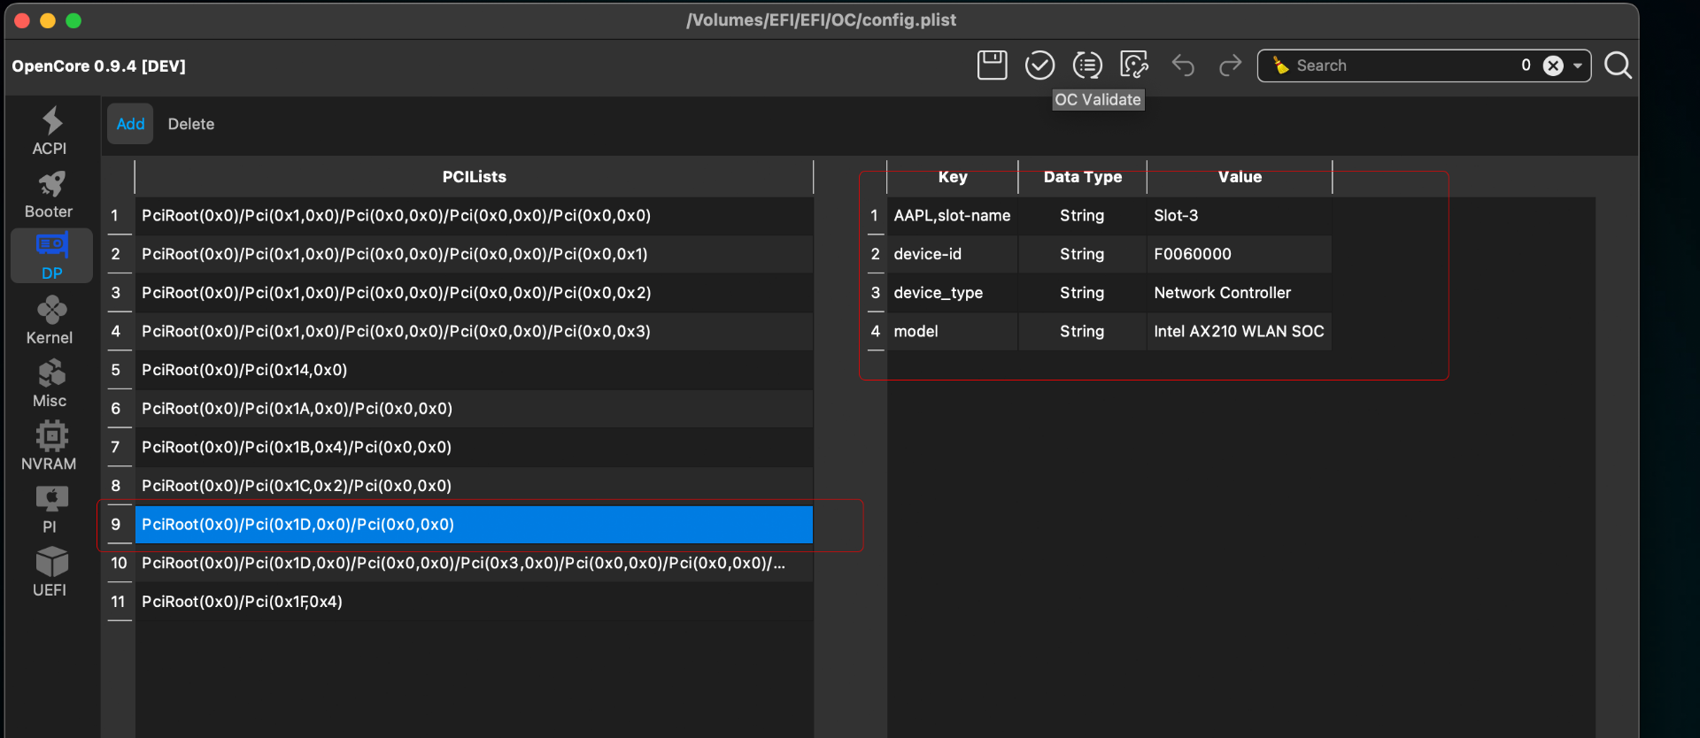Click the model key cell
The height and width of the screenshot is (738, 1700).
click(953, 332)
